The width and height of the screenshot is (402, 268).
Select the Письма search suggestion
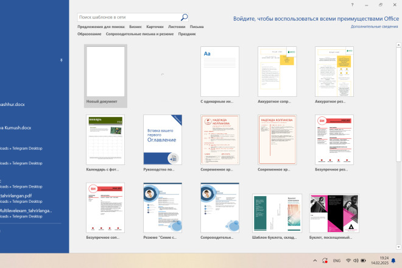[x=197, y=27]
